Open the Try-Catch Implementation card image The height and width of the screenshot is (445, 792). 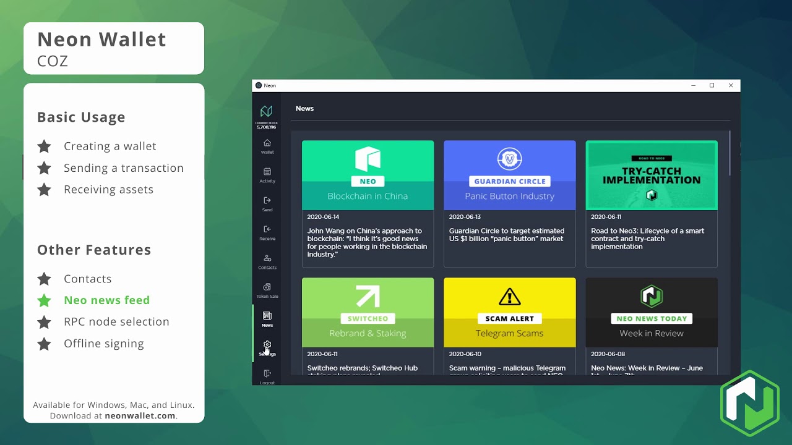coord(652,175)
